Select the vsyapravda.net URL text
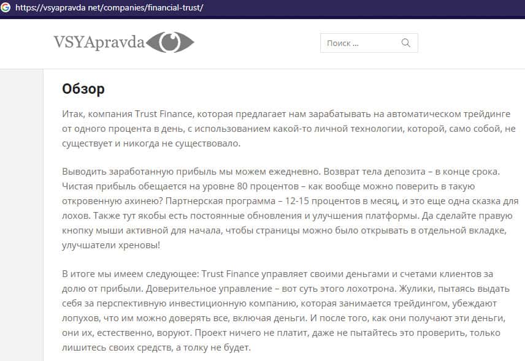 109,7
